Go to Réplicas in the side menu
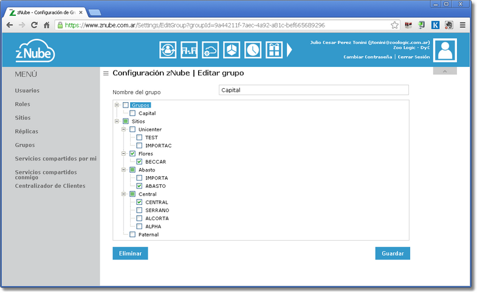This screenshot has height=293, width=477. click(26, 131)
